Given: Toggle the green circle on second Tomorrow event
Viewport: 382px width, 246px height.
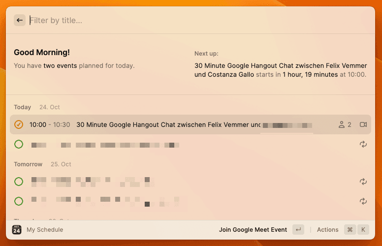Looking at the screenshot, I should [19, 201].
